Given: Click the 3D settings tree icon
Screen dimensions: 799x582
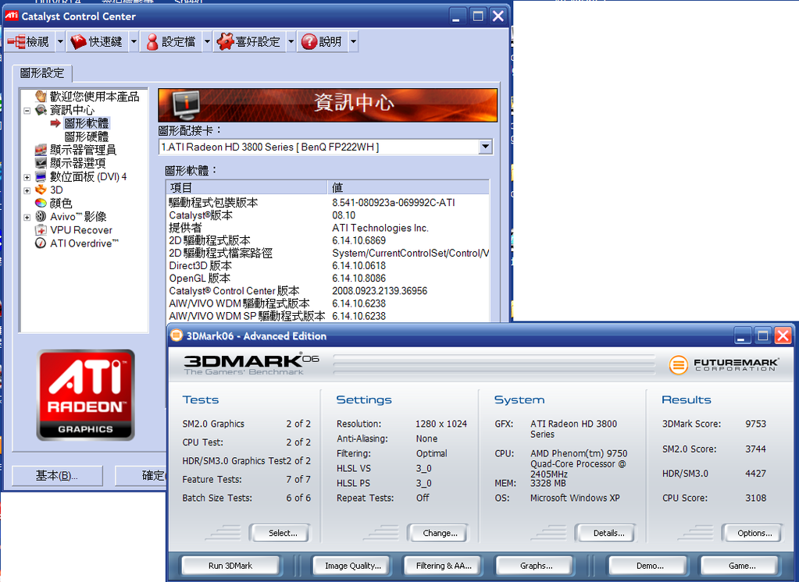Looking at the screenshot, I should pos(41,190).
